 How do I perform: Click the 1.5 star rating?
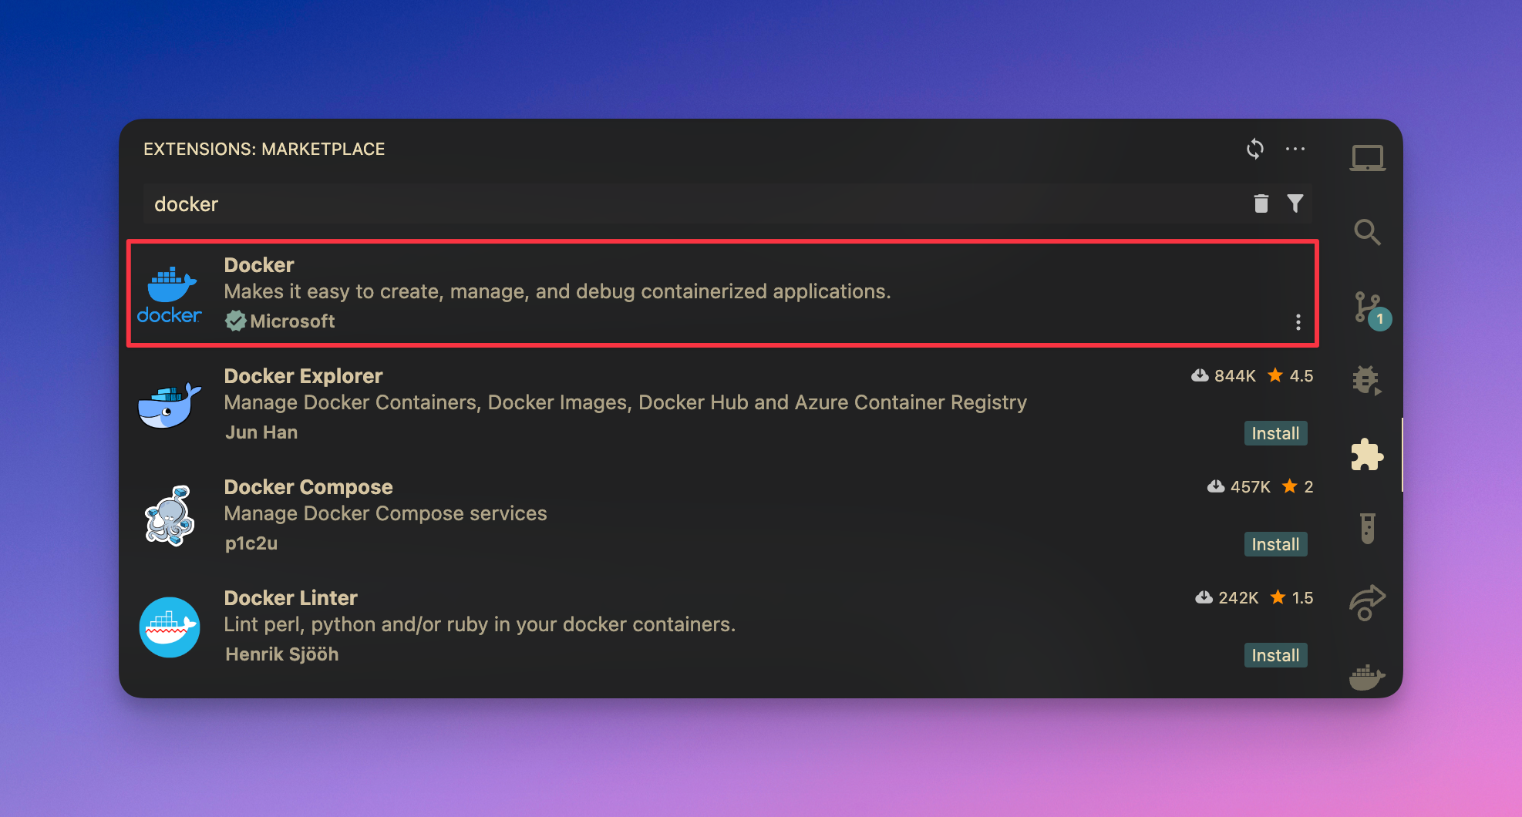pyautogui.click(x=1292, y=597)
